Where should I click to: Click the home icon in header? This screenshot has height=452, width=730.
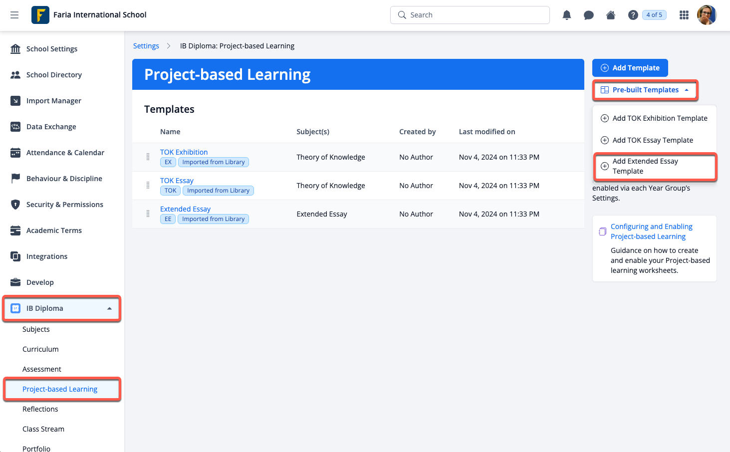click(x=610, y=15)
